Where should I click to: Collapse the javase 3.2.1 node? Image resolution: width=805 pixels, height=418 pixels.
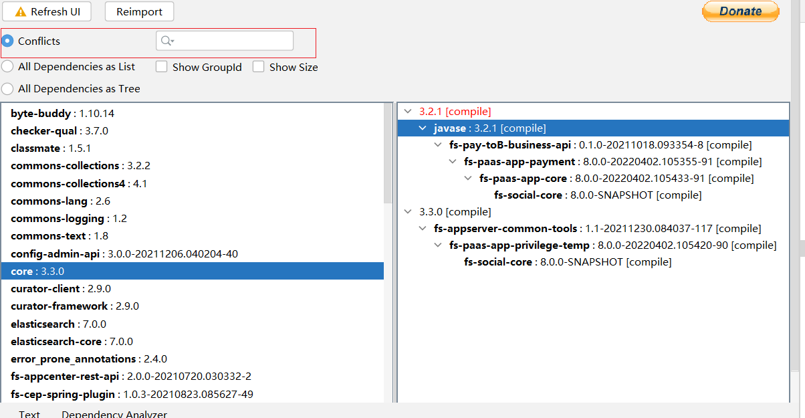[423, 128]
